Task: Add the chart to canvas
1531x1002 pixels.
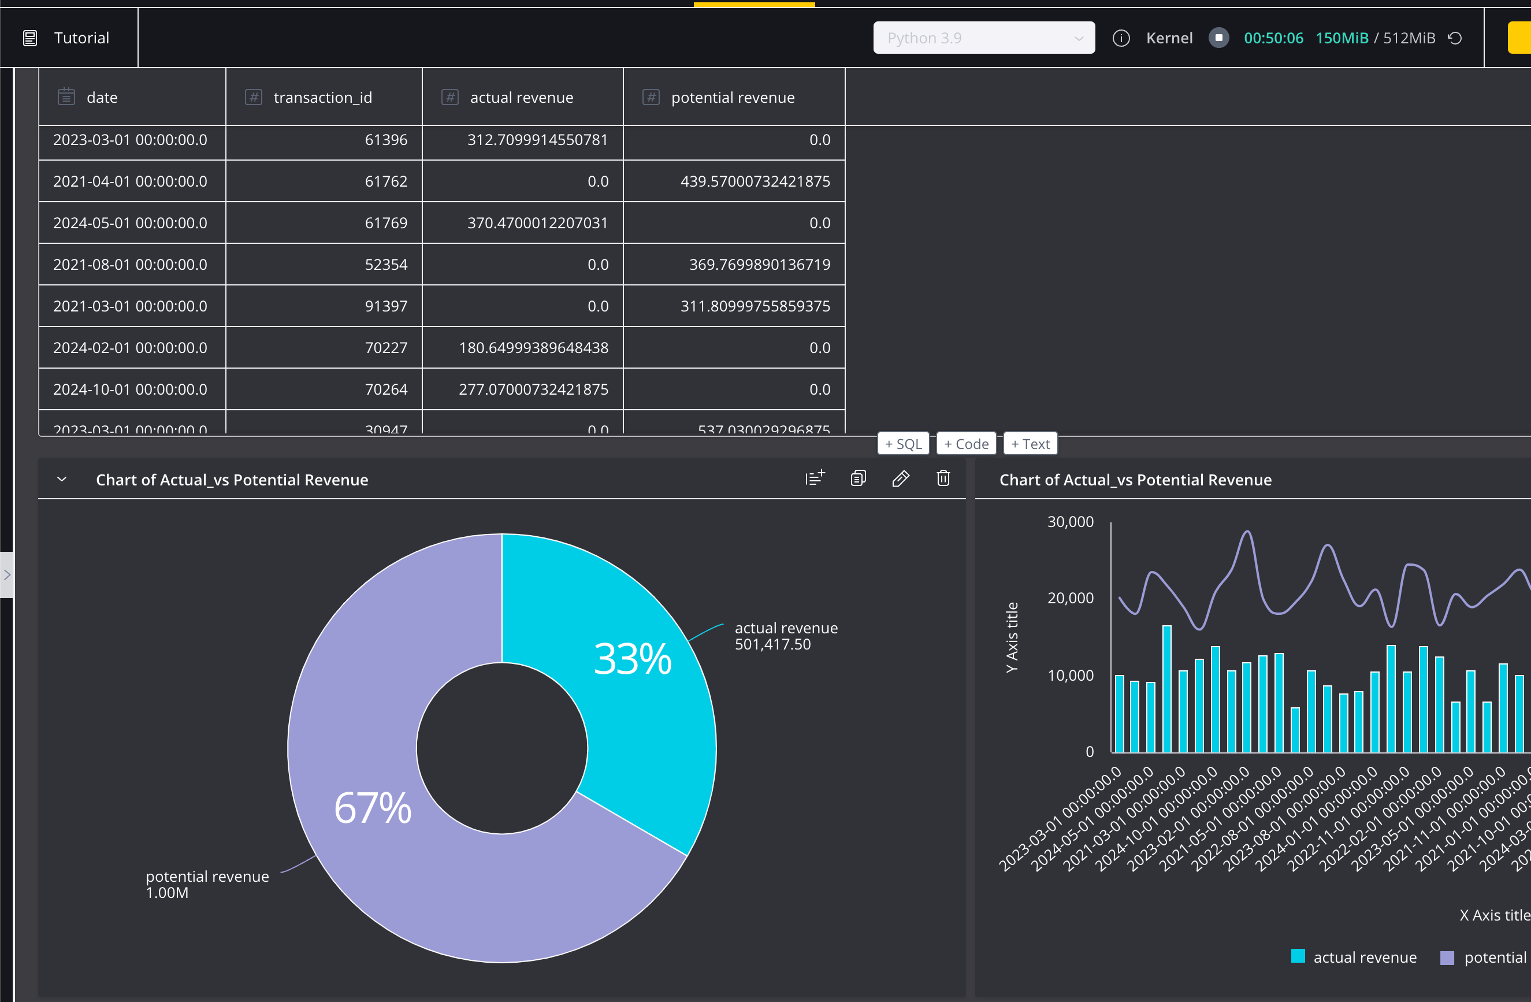Action: point(815,477)
